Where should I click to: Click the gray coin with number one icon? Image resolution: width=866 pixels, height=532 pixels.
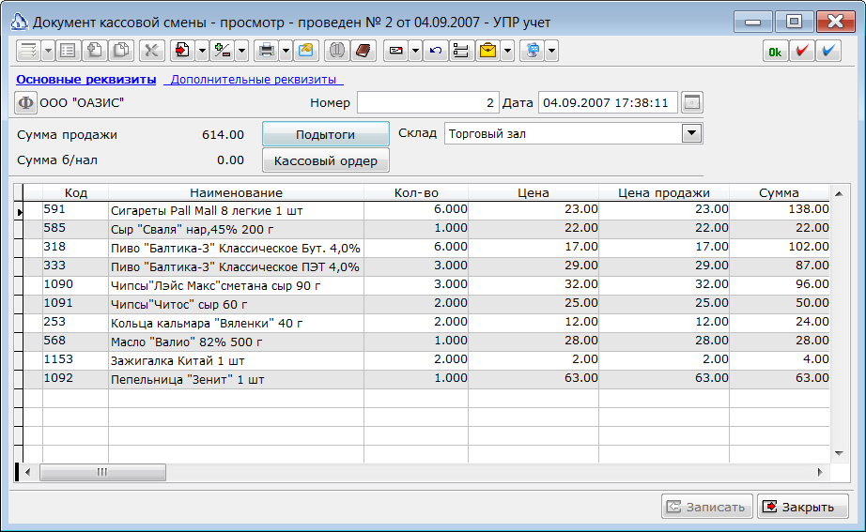(336, 51)
